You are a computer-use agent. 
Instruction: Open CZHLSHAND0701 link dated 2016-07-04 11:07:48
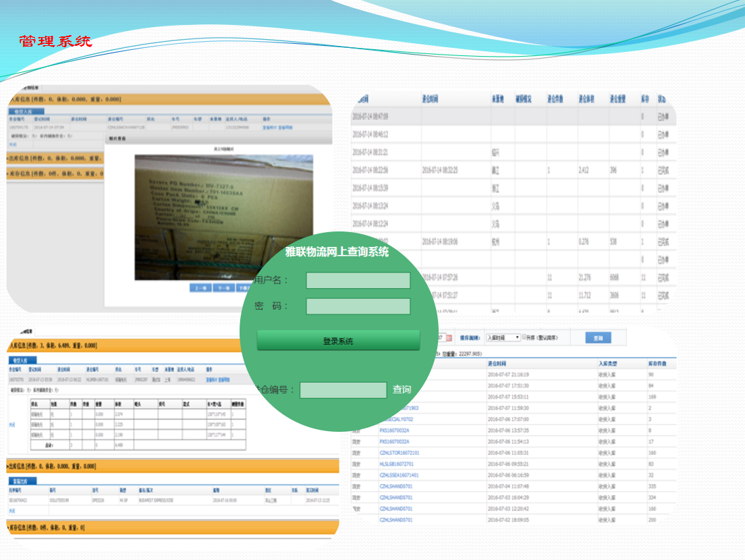click(x=395, y=486)
